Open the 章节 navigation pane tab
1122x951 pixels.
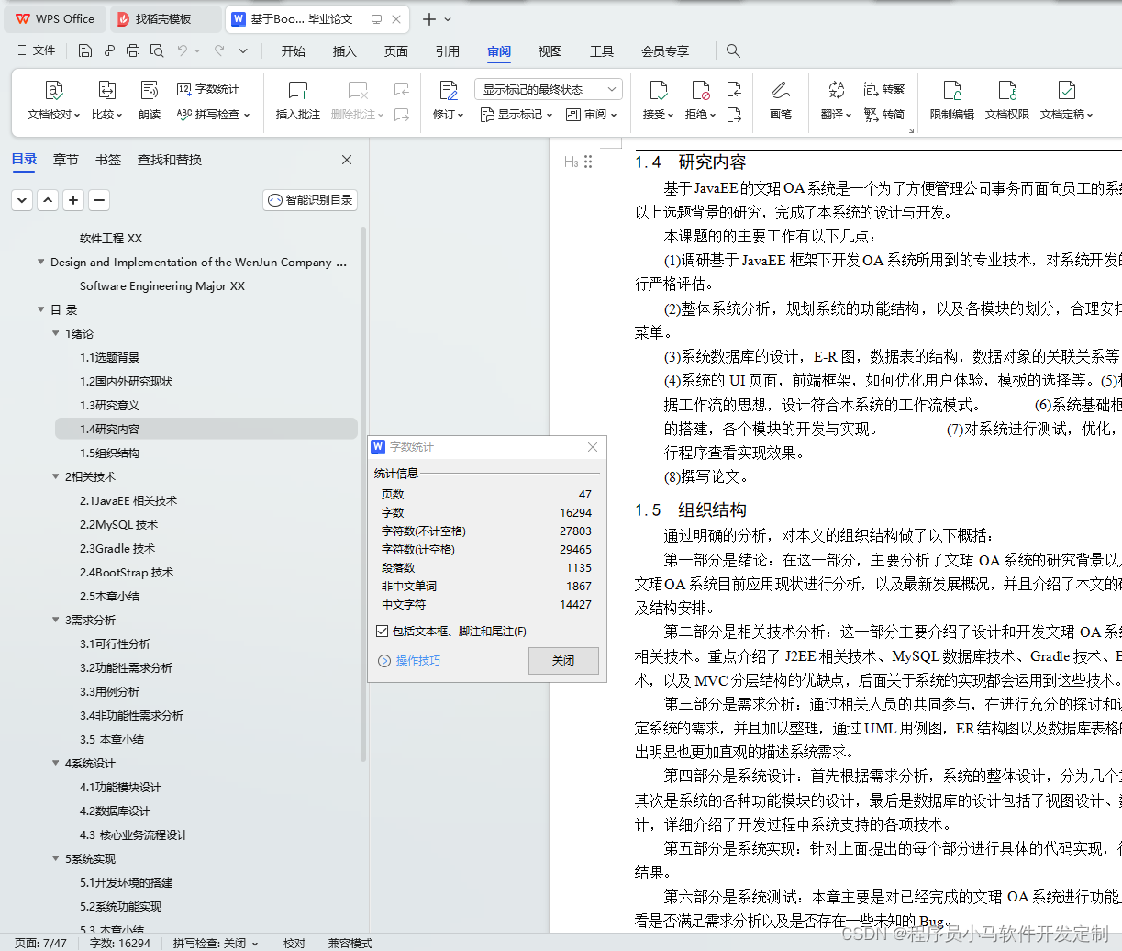pos(65,159)
